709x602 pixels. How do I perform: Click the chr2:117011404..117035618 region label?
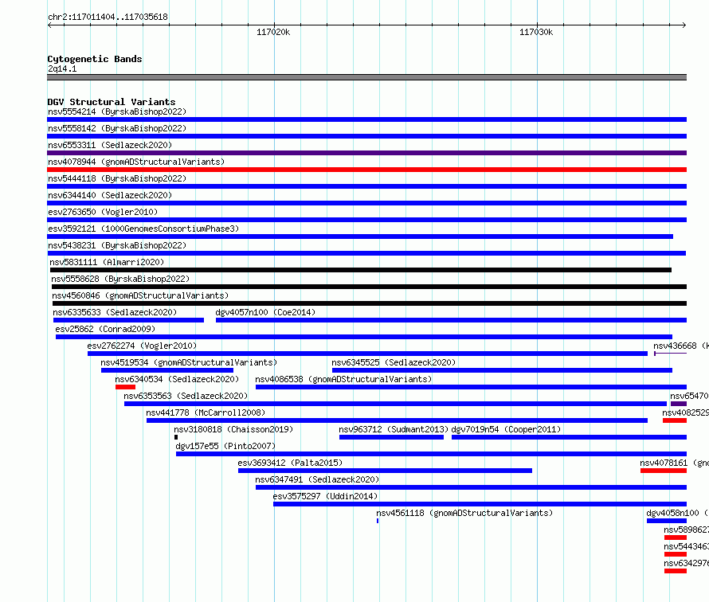pos(108,17)
